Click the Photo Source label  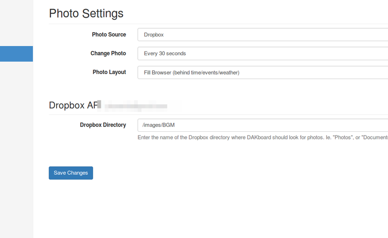(109, 35)
